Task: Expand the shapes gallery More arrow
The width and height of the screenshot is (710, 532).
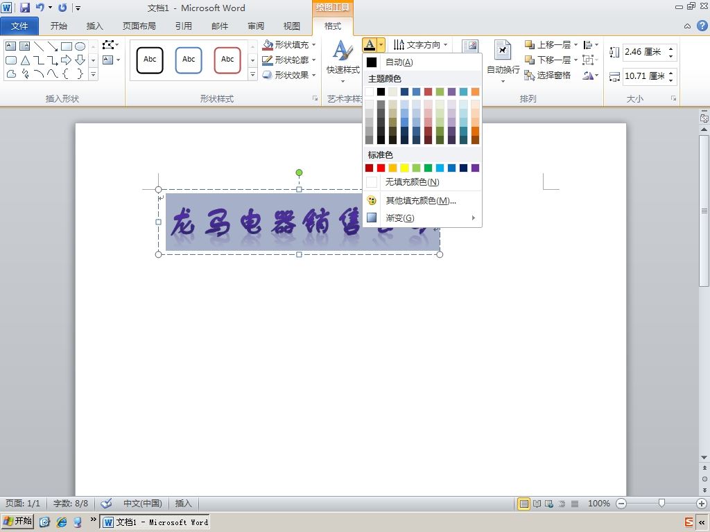Action: click(x=94, y=74)
